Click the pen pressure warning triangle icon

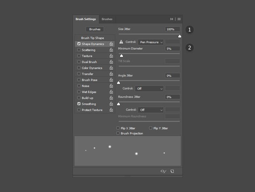pos(121,42)
